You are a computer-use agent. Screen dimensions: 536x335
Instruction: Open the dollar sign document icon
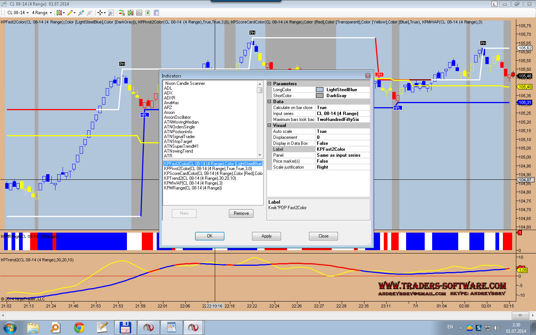[148, 13]
